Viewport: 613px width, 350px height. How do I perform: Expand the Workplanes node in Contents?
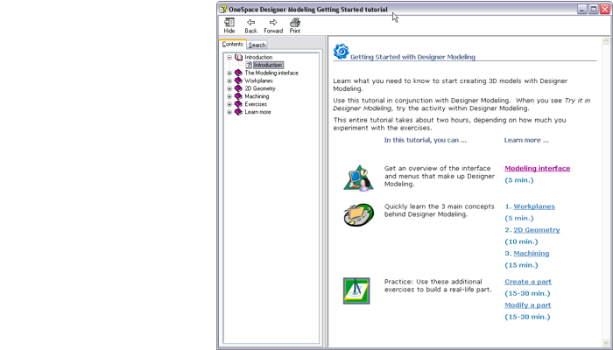coord(229,81)
